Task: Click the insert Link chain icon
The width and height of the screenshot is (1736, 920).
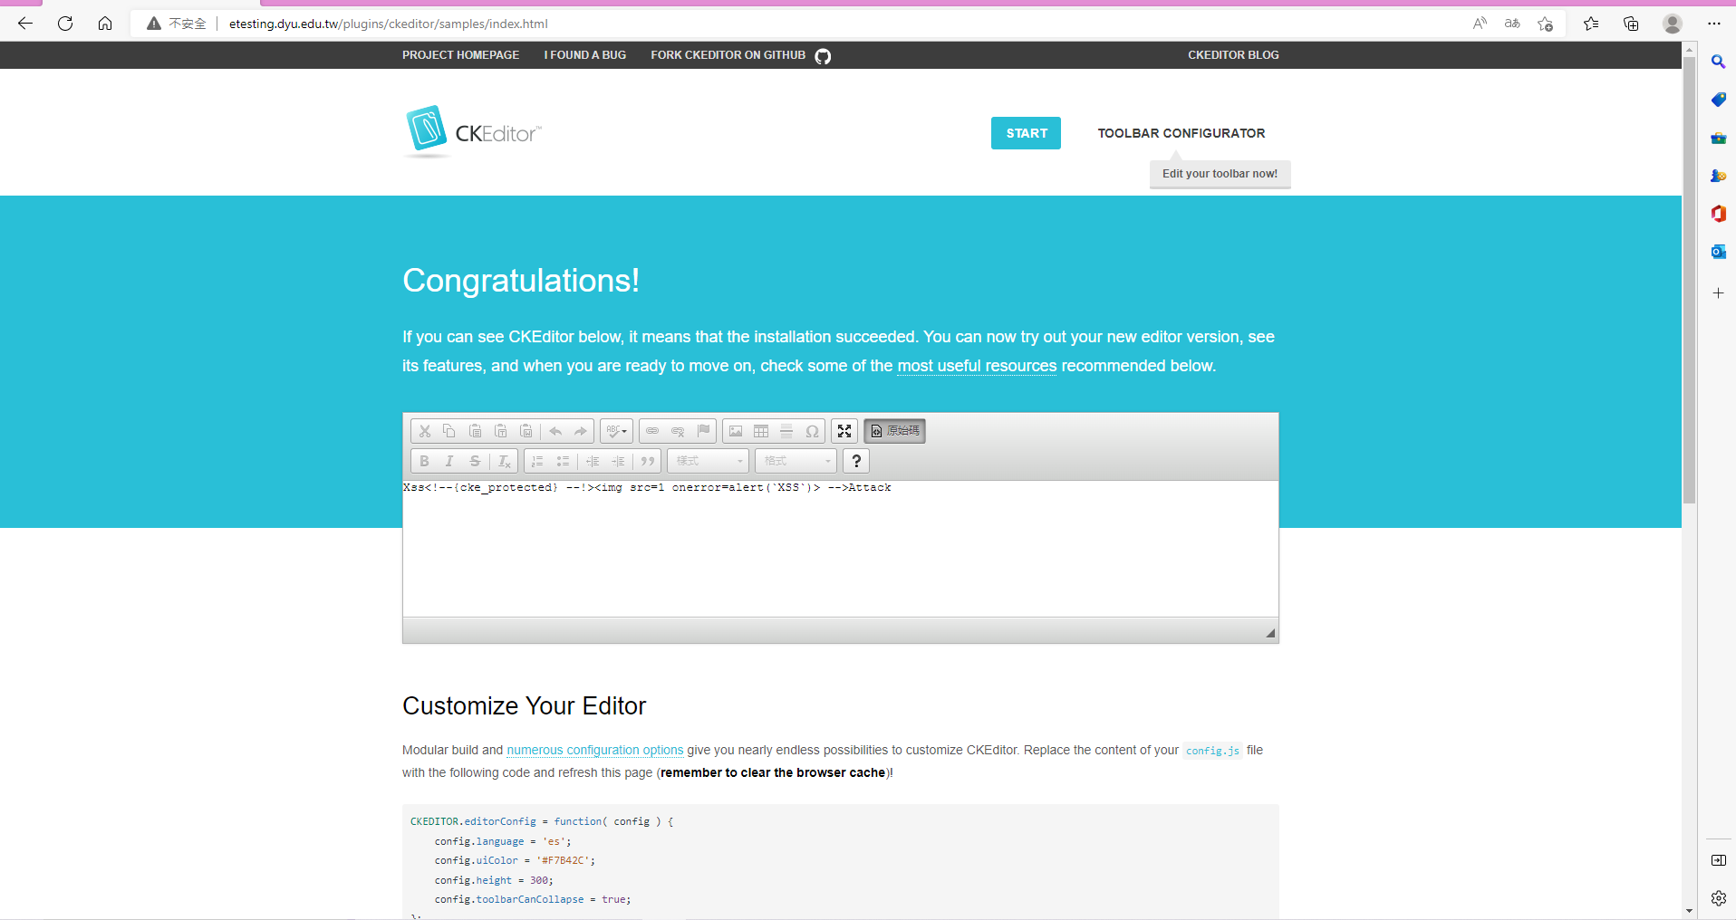Action: pos(652,431)
